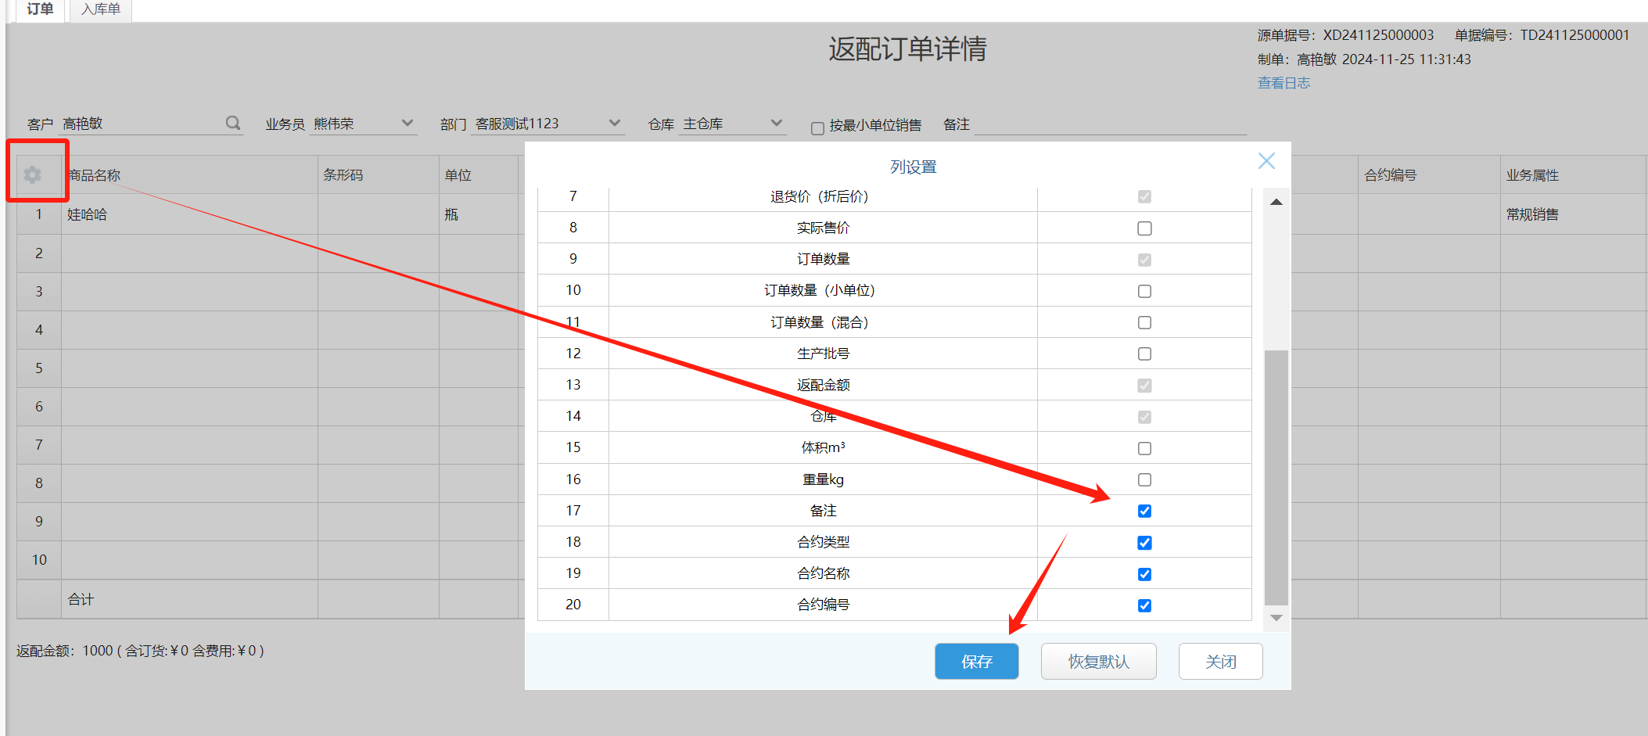Image resolution: width=1648 pixels, height=736 pixels.
Task: Click the column list vertical scrollbar thumb
Action: coord(1276,477)
